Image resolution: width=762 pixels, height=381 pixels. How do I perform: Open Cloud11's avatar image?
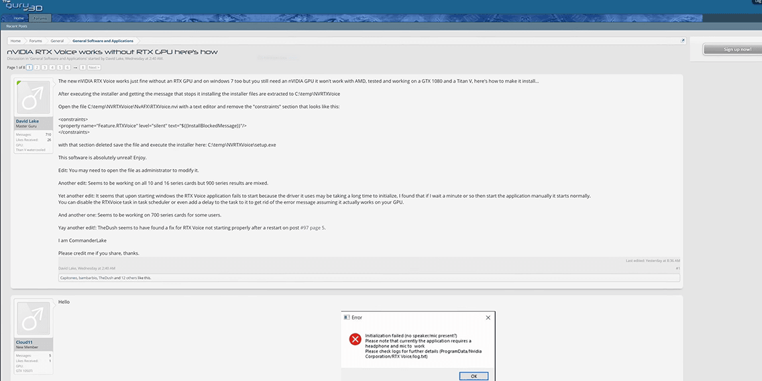point(34,319)
